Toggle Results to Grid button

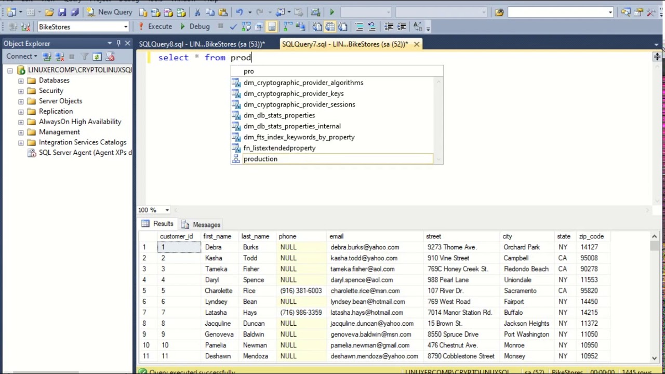pyautogui.click(x=329, y=26)
